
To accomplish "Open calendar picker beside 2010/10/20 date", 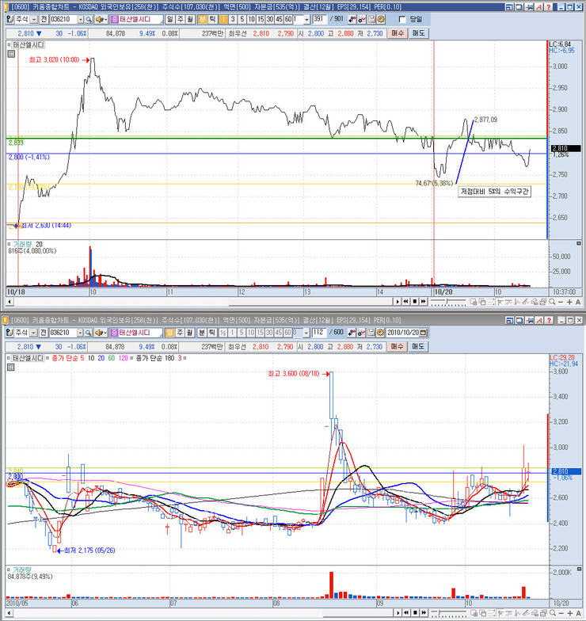I will [x=423, y=333].
